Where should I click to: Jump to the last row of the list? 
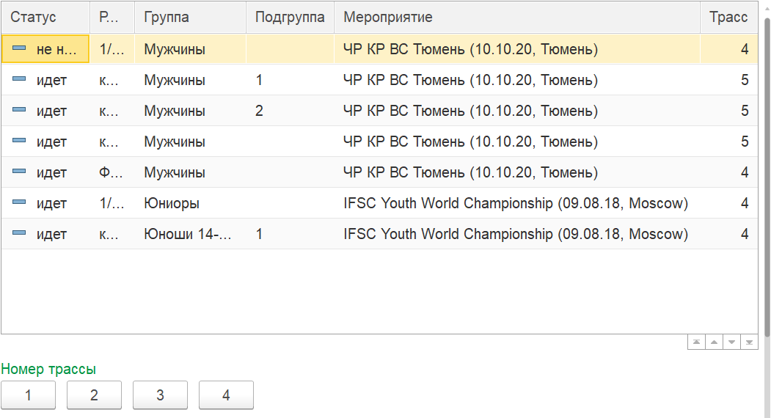(749, 342)
